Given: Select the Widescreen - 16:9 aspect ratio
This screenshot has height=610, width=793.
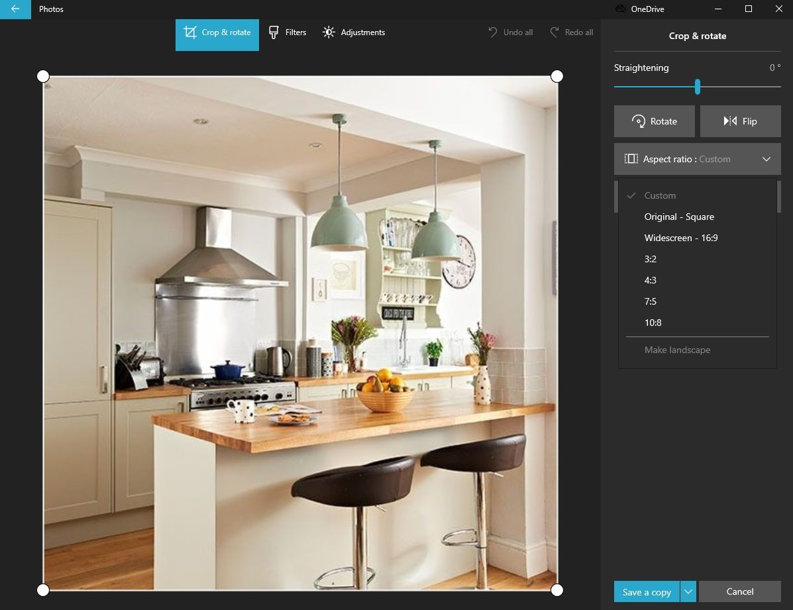Looking at the screenshot, I should (x=681, y=238).
